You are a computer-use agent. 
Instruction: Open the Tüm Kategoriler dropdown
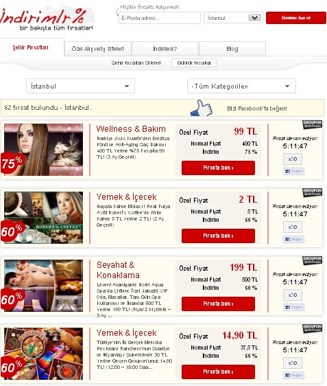click(241, 86)
